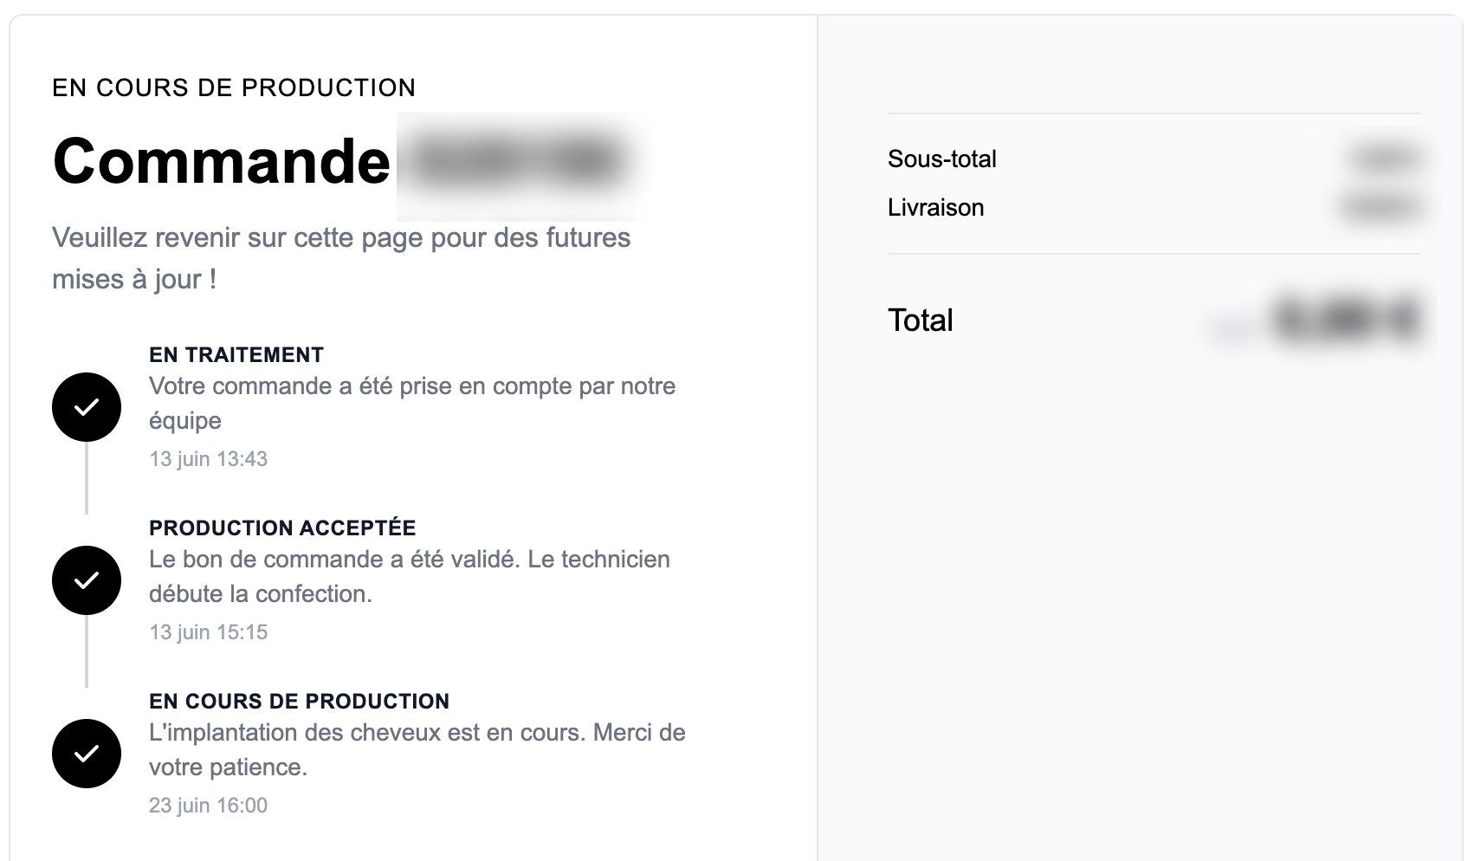Click the 'Votre commande a été prise en compte' text
This screenshot has height=861, width=1474.
pos(412,404)
